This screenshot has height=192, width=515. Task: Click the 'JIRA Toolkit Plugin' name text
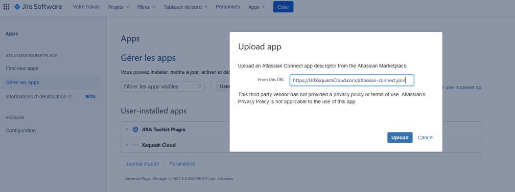coord(164,129)
